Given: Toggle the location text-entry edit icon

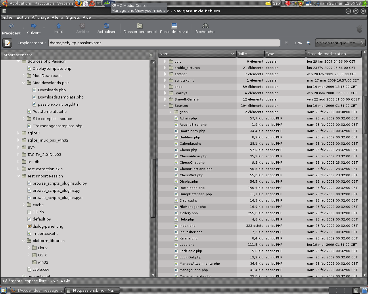Looking at the screenshot, I should (7, 43).
